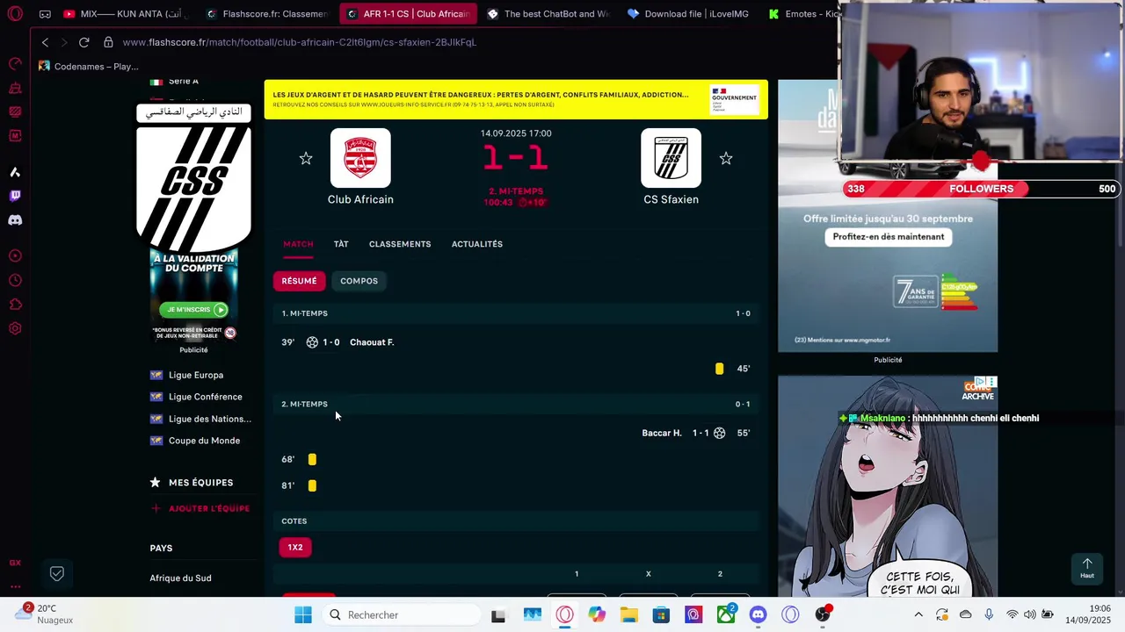Switch to The best ChatBot tab
Image resolution: width=1125 pixels, height=632 pixels.
tap(548, 14)
